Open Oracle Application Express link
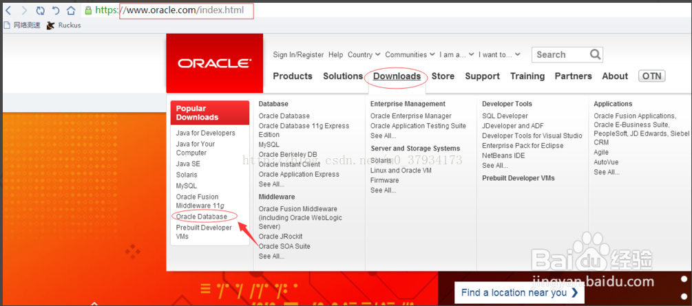The image size is (692, 306). [299, 174]
